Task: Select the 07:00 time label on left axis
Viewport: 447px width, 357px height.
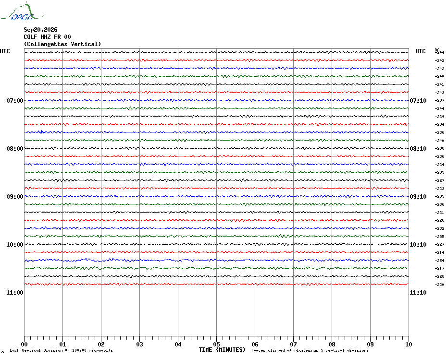Action: [15, 101]
